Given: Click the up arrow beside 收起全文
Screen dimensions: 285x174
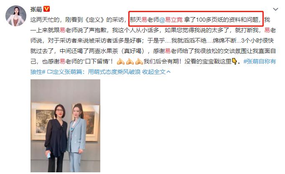Looking at the screenshot, I should pos(168,72).
